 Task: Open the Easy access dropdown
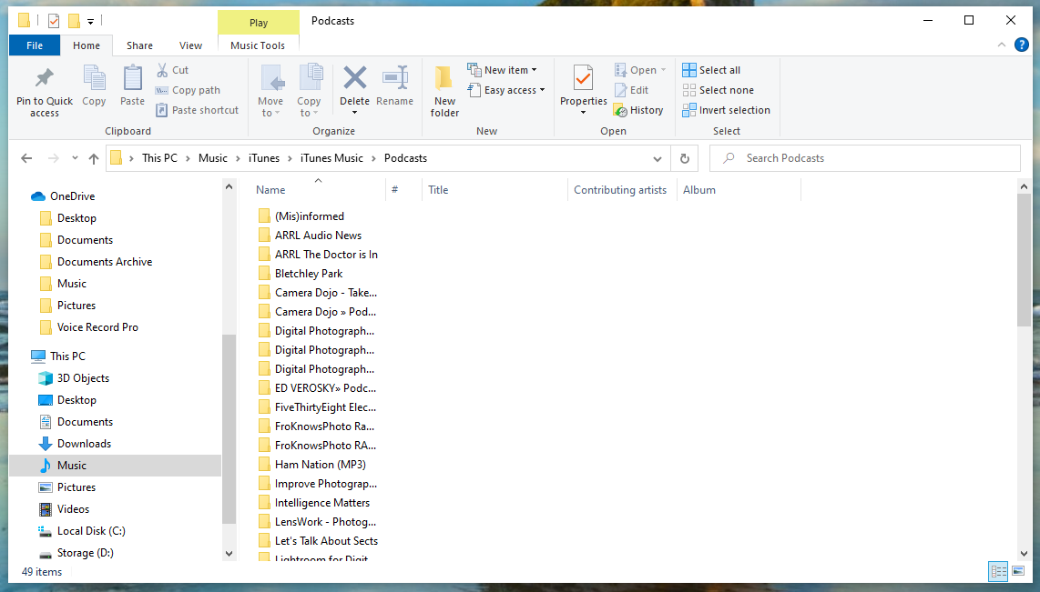[506, 90]
